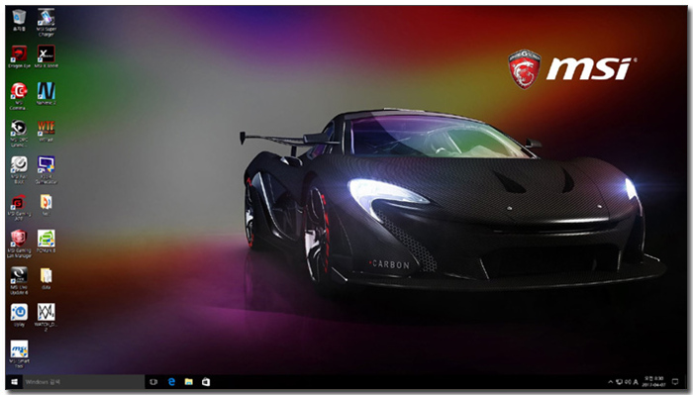Open the Dragon Eye shortcut
Viewport: 693px width, 395px height.
click(19, 57)
